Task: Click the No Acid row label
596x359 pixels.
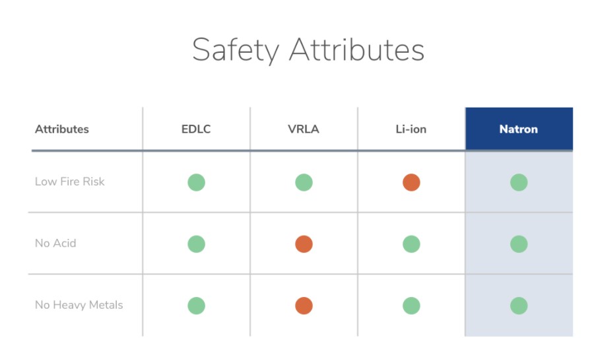Action: pos(55,244)
